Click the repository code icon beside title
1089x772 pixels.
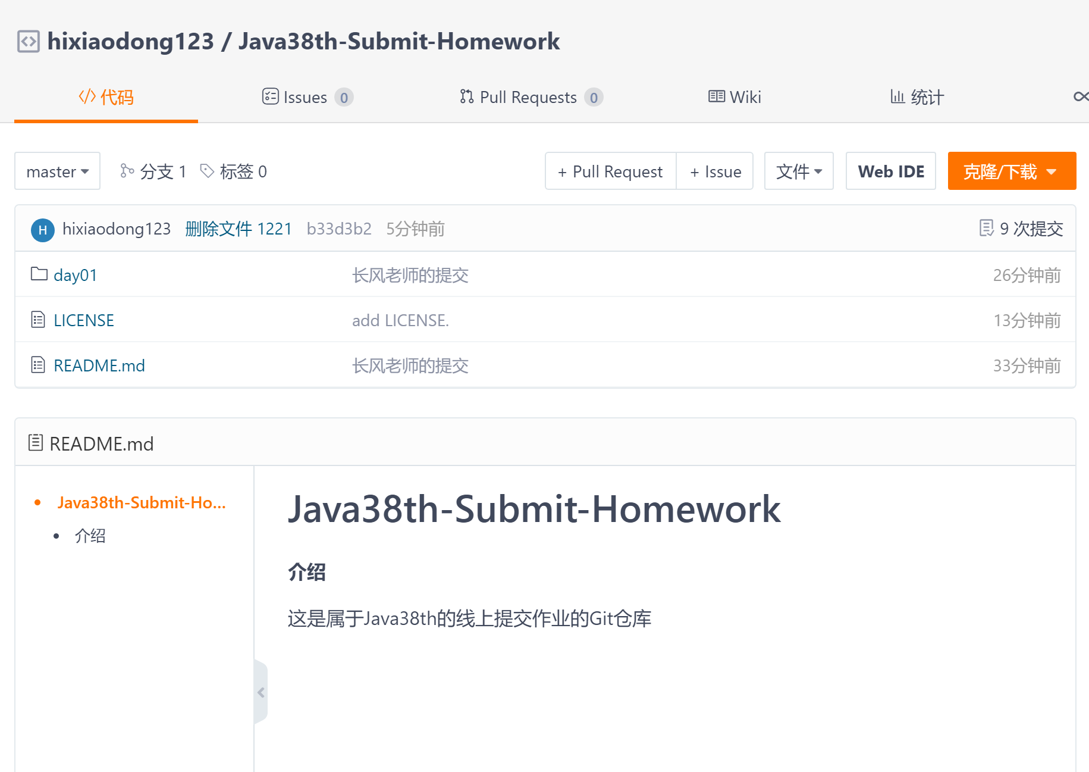click(x=29, y=42)
